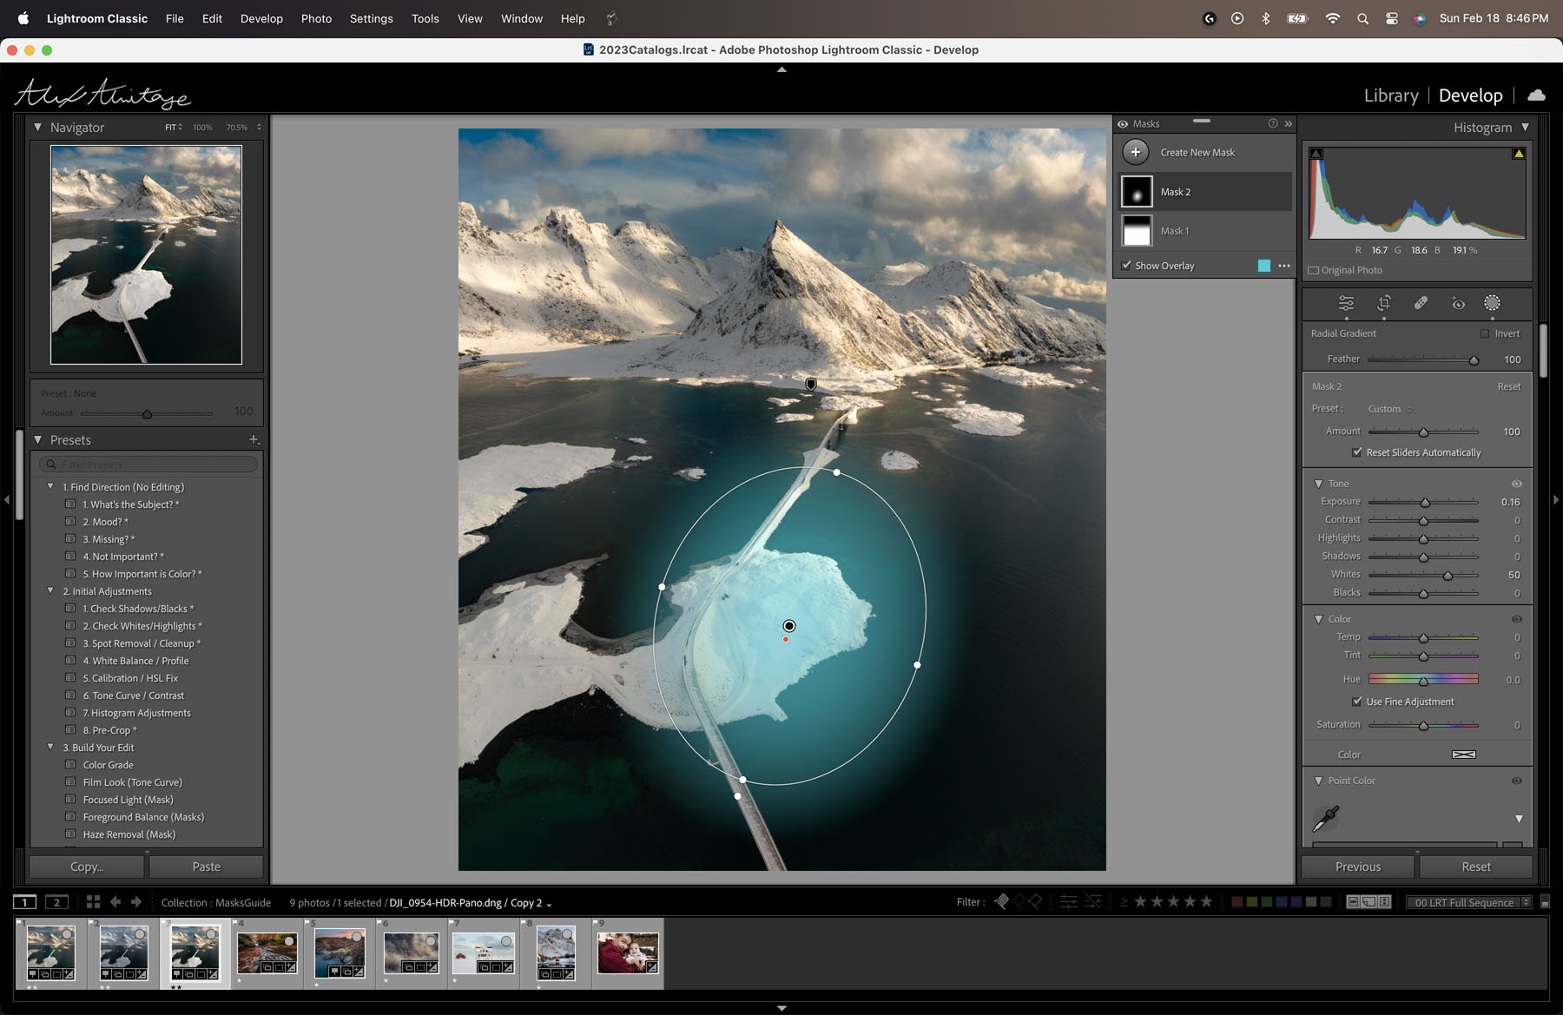
Task: Open the Red Eye correction tool
Action: (x=1458, y=303)
